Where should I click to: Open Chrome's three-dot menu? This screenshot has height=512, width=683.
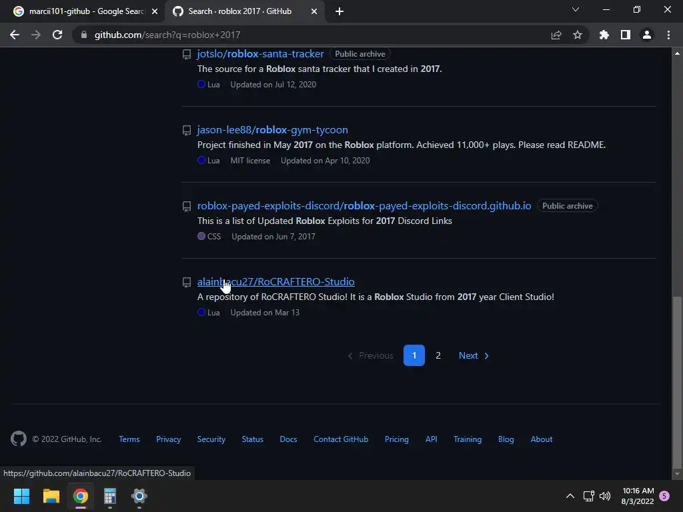[x=668, y=35]
